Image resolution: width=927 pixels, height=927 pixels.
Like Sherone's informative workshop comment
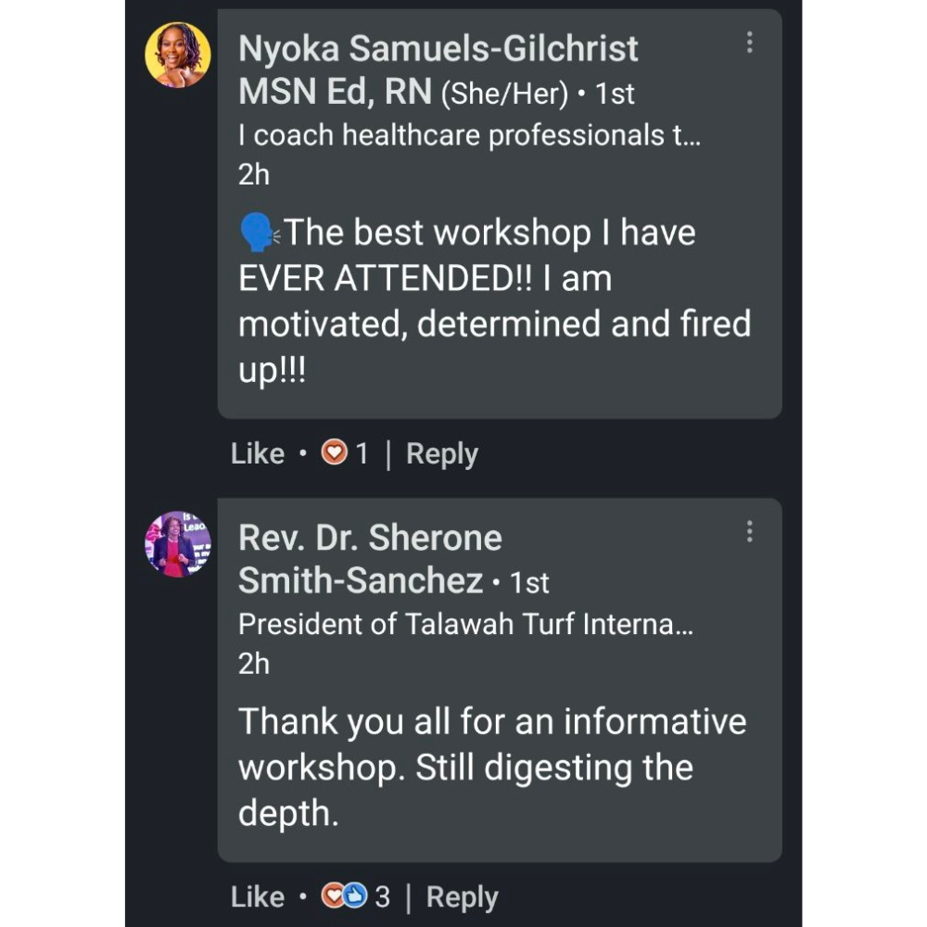pos(258,896)
